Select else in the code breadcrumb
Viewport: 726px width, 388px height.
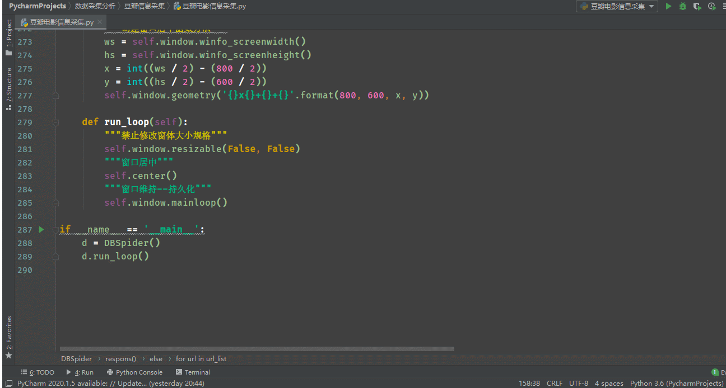[x=156, y=358]
